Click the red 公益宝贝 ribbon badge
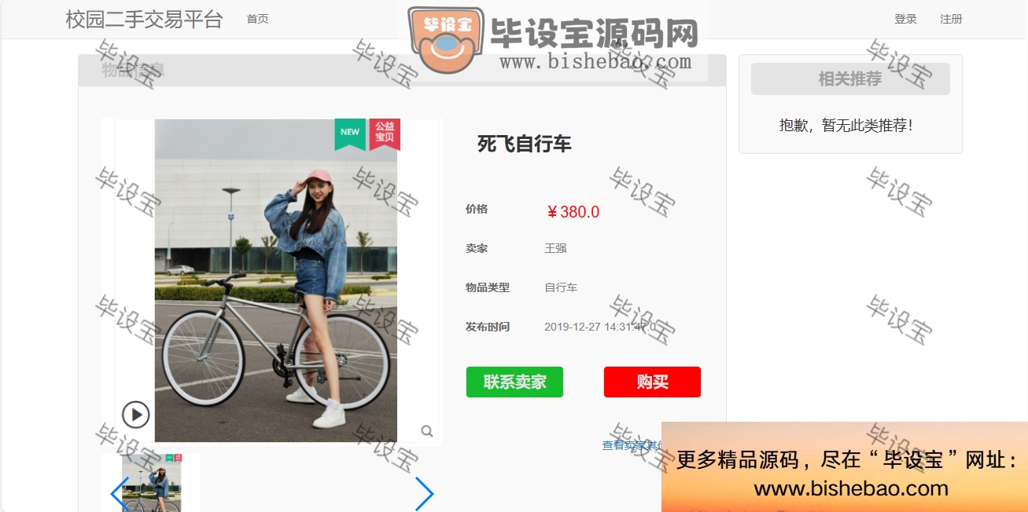This screenshot has width=1028, height=512. coord(385,133)
